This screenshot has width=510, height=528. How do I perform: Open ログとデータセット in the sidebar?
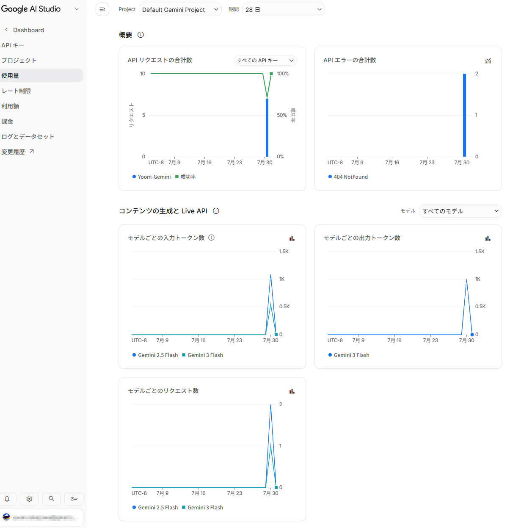coord(28,137)
